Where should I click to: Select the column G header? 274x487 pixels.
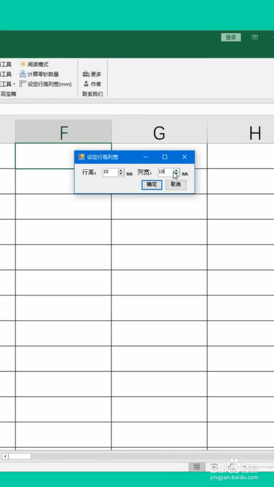(x=159, y=134)
